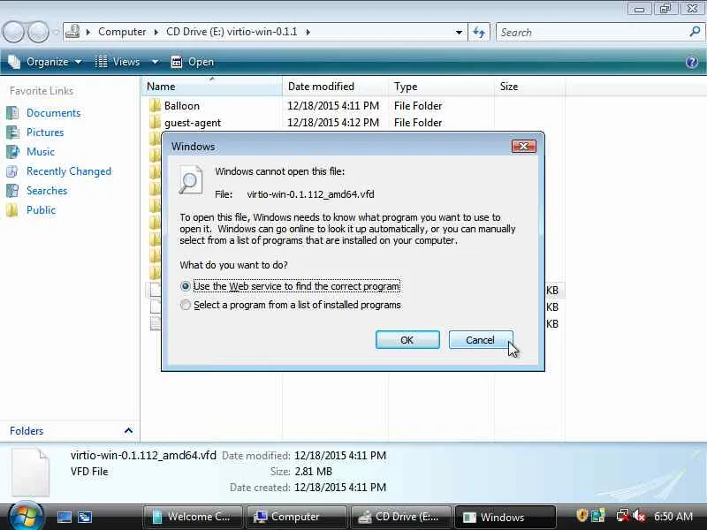The width and height of the screenshot is (707, 530).
Task: Click the arrow after Computer in breadcrumb
Action: pyautogui.click(x=156, y=32)
